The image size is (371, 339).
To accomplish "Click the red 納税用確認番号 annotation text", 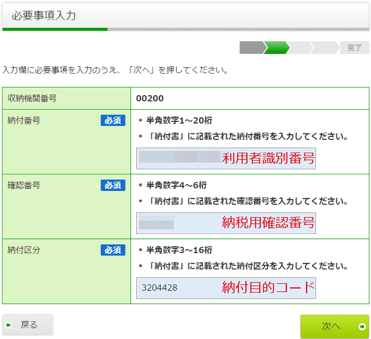I will tap(268, 223).
